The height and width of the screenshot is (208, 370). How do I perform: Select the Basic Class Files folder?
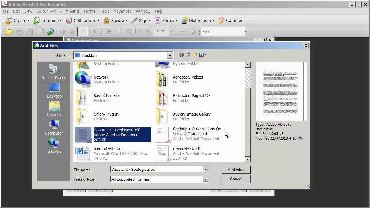pyautogui.click(x=98, y=98)
